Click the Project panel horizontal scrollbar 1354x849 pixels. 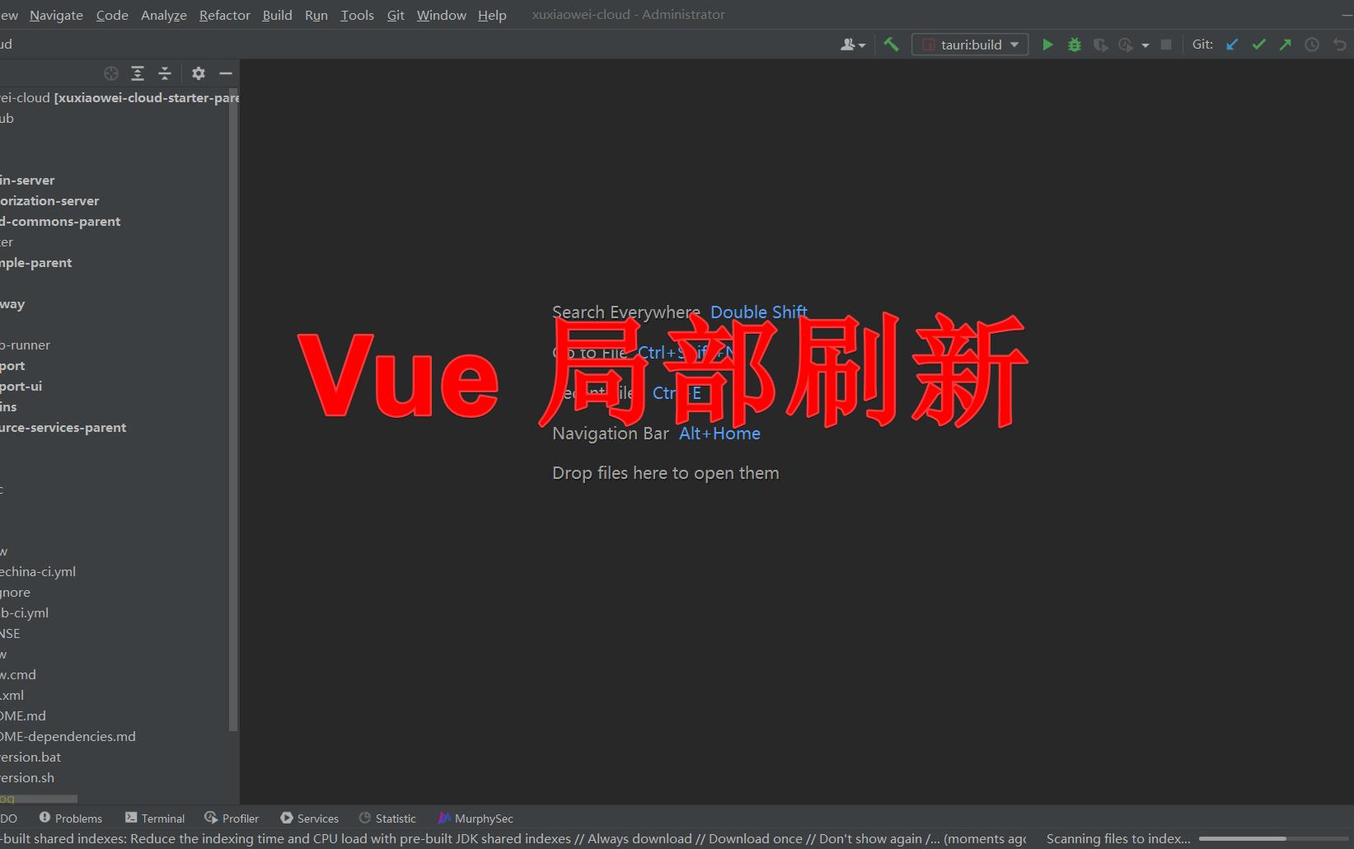pos(39,799)
